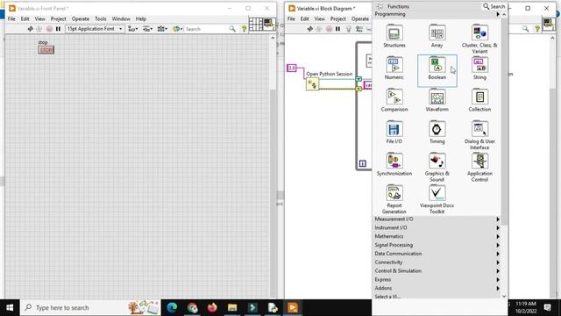
Task: Open Tools menu in Front Panel
Action: [101, 18]
